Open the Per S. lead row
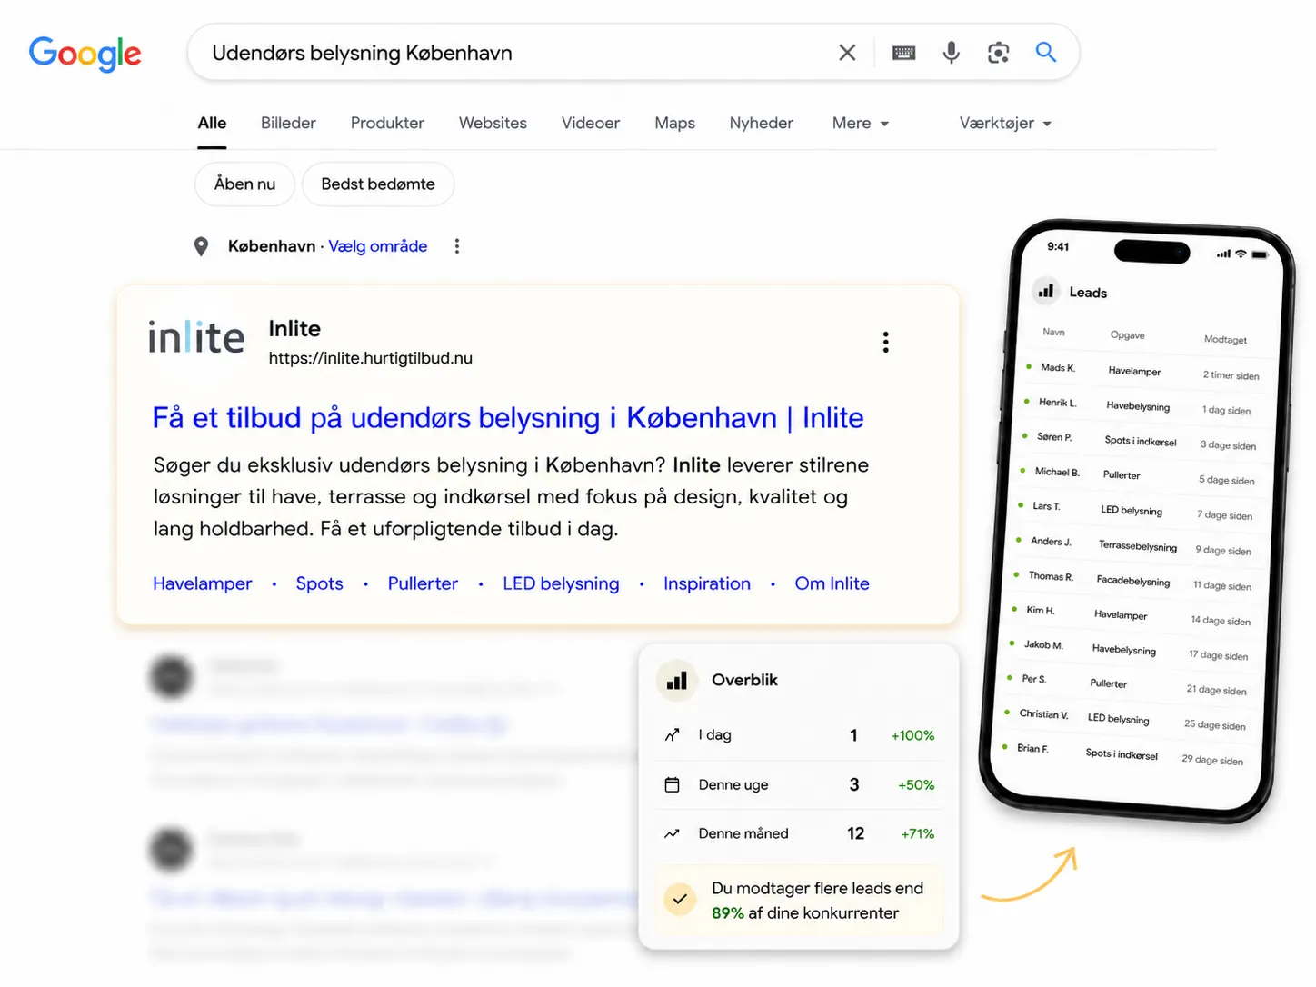 [1127, 683]
